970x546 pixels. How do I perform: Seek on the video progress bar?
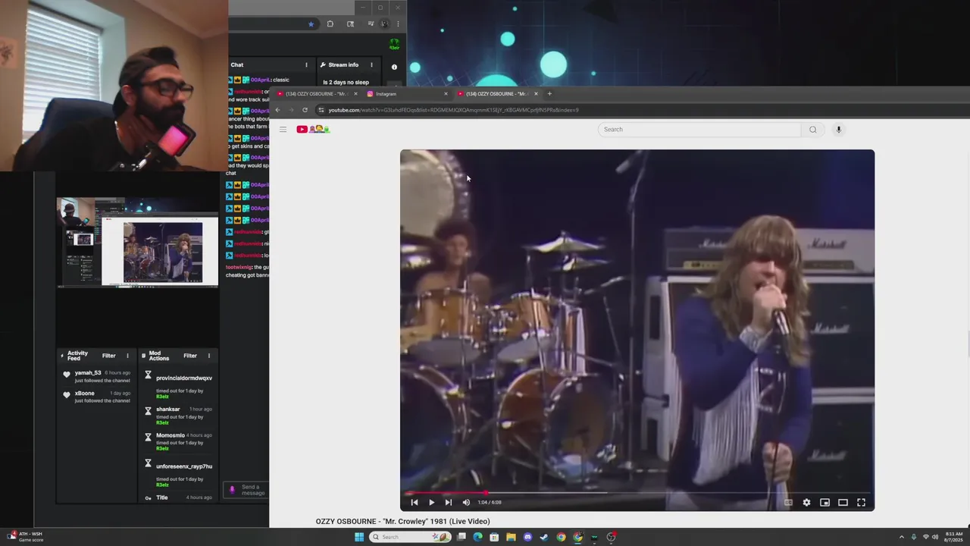tap(637, 493)
